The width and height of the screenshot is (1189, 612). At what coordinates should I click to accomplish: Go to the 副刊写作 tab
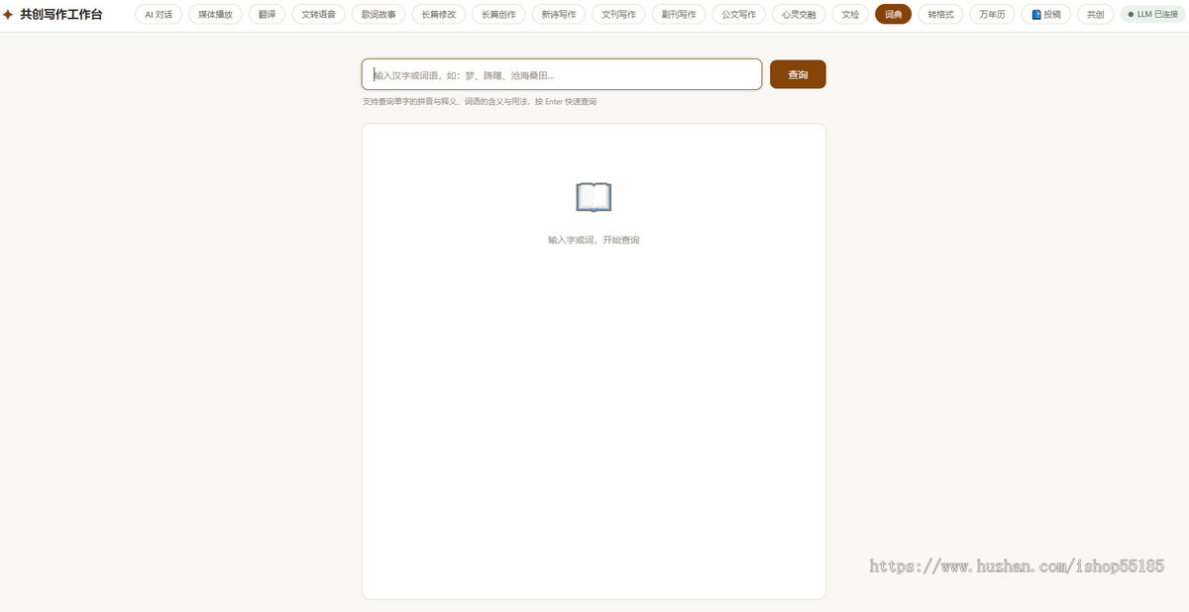tap(679, 15)
